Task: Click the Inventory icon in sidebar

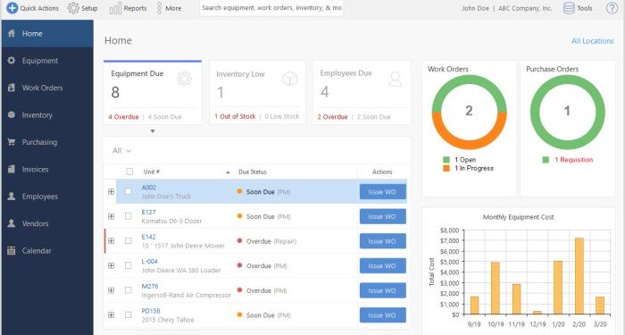Action: click(x=12, y=115)
